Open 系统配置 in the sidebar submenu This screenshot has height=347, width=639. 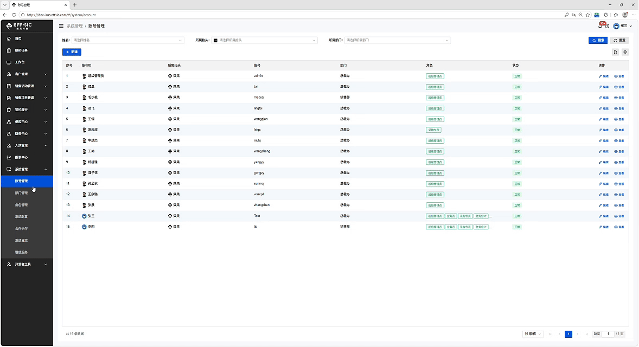(27, 217)
